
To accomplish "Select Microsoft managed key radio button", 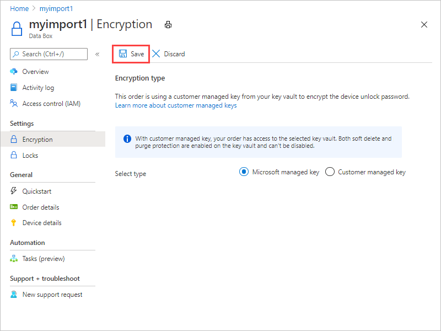I will coord(244,172).
